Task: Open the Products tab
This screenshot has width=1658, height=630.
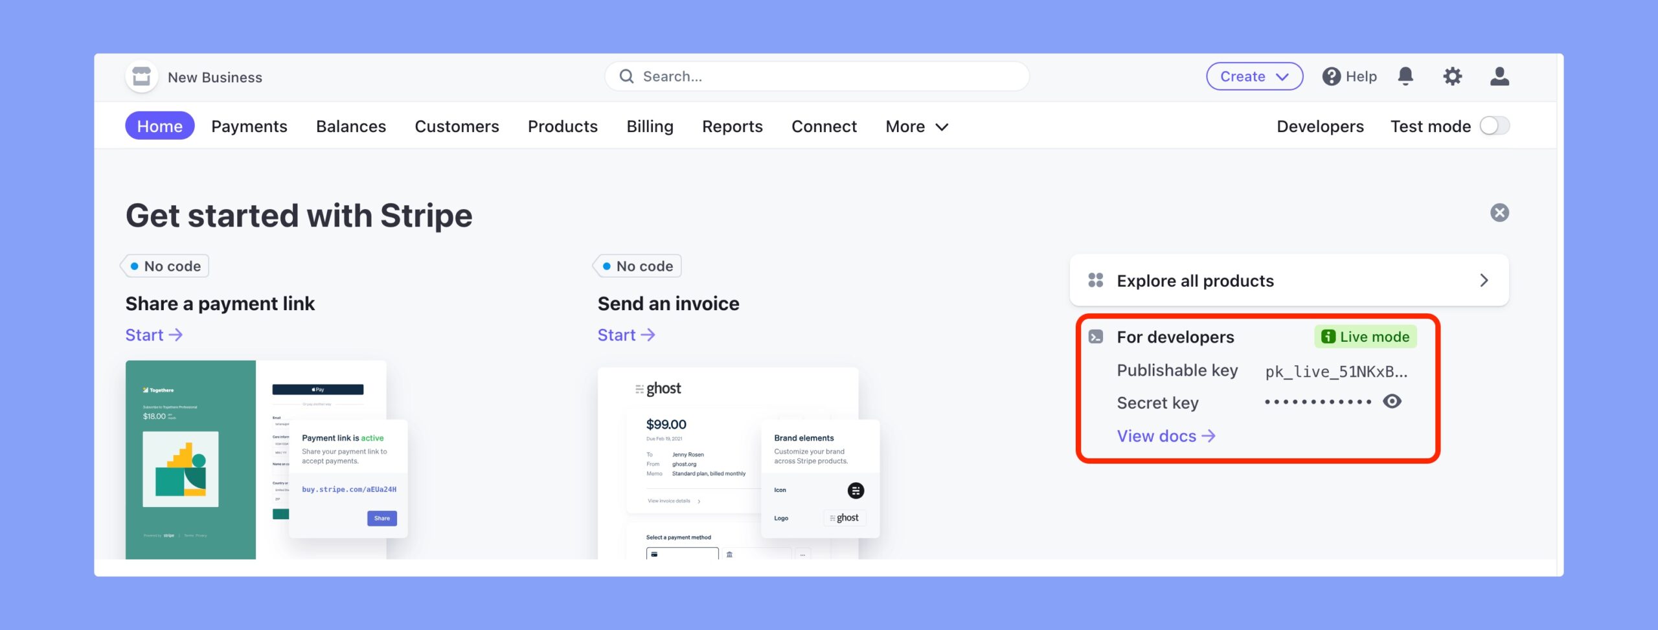Action: 563,126
